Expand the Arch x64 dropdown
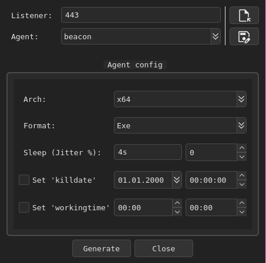Viewport: 266px width, 263px height. (241, 99)
